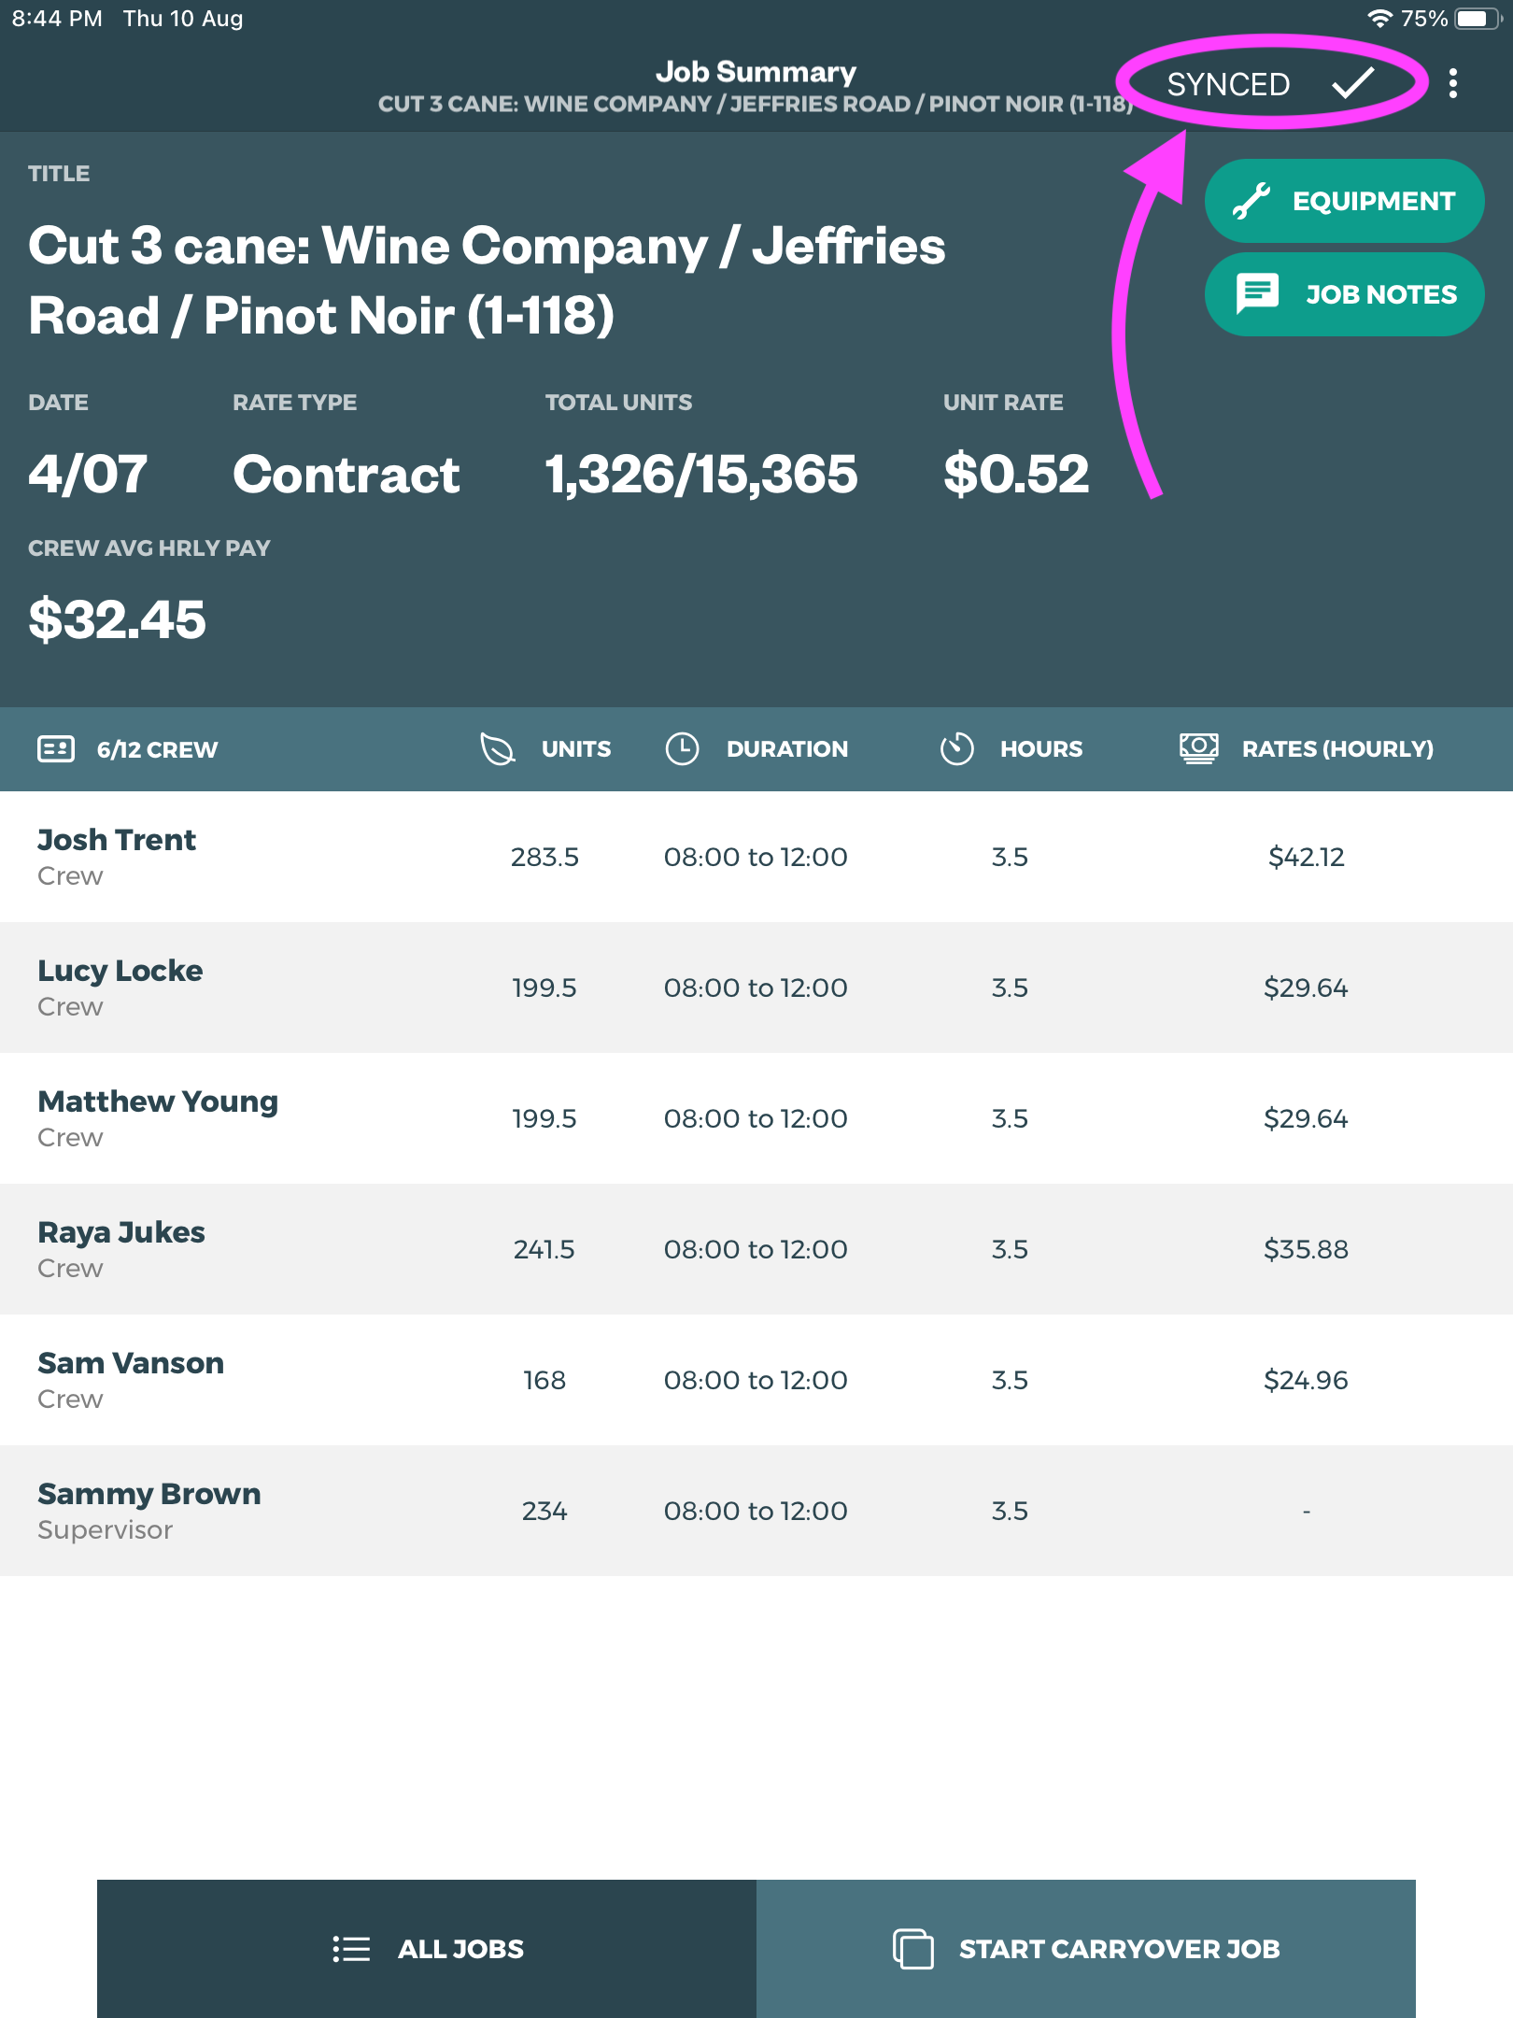
Task: Tap the Rates money icon
Action: coord(1198,749)
